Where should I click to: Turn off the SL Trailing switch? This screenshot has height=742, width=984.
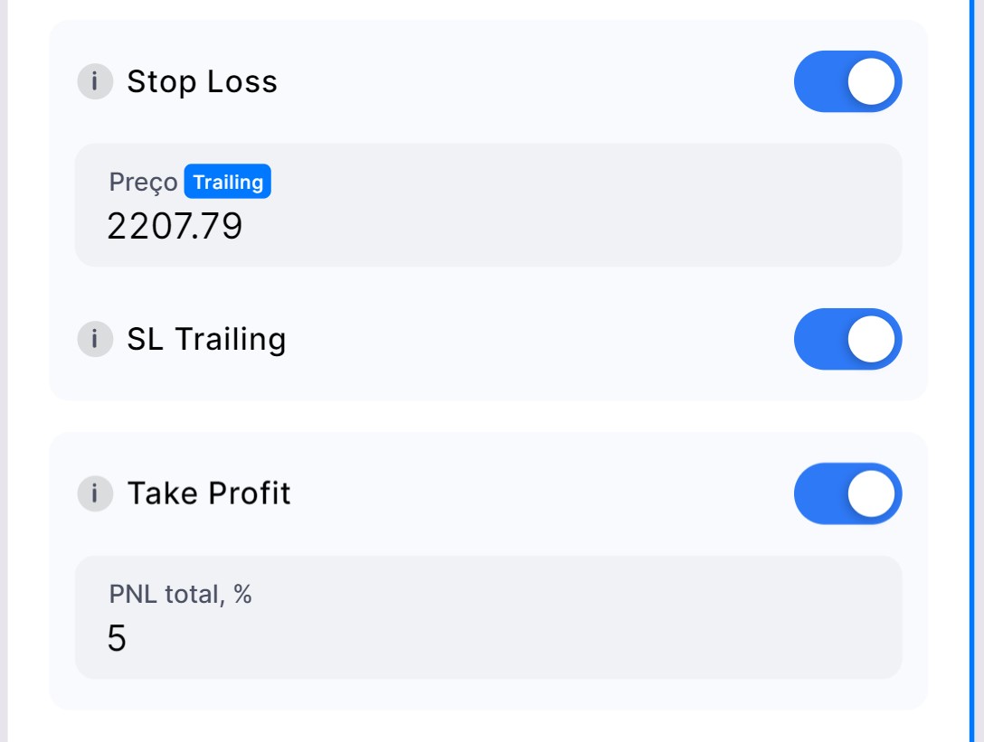[847, 339]
